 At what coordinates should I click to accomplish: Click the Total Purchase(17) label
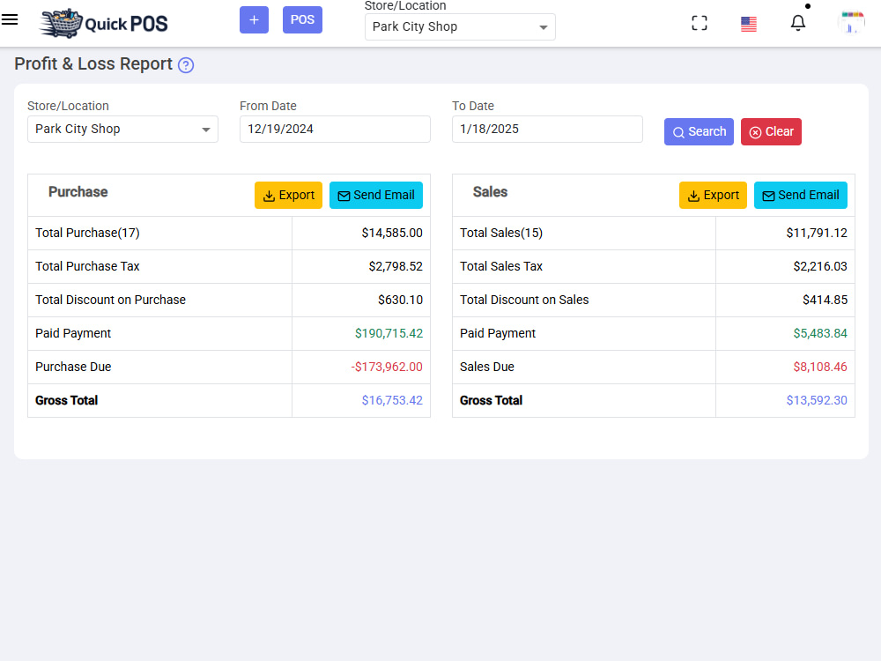[x=87, y=233]
